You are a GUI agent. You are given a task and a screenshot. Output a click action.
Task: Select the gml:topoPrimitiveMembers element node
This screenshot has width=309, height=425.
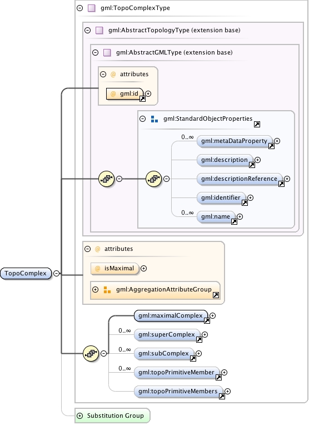pyautogui.click(x=178, y=392)
